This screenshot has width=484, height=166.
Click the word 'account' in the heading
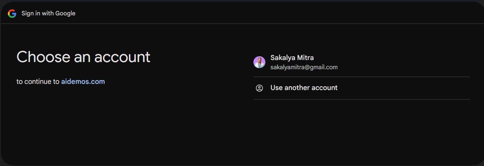(x=122, y=57)
